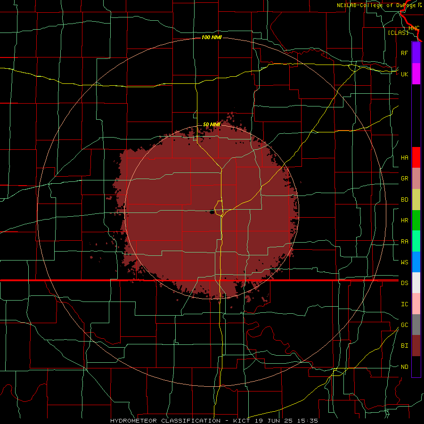The image size is (424, 424).
Task: Click the HR legend label
Action: pos(404,220)
